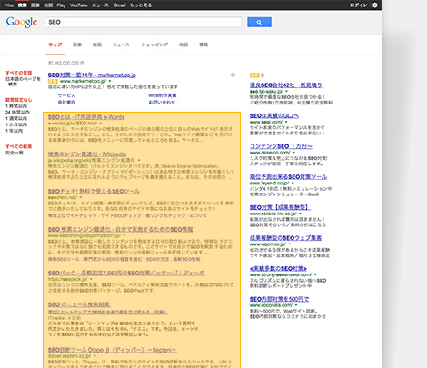427x368 pixels.
Task: Filter results by 1 時間以内
Action: [16, 106]
